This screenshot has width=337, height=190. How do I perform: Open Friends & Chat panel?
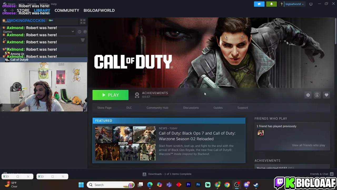point(322,174)
